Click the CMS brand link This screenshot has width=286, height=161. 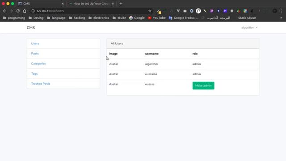click(31, 28)
